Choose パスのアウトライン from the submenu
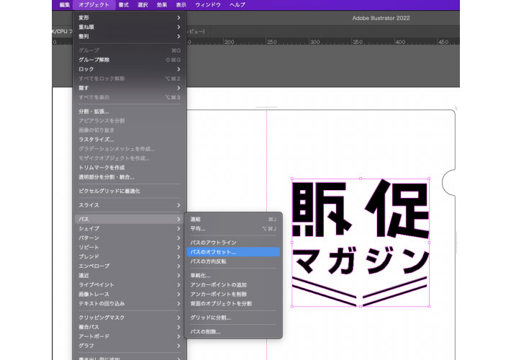511x360 pixels. [x=213, y=243]
